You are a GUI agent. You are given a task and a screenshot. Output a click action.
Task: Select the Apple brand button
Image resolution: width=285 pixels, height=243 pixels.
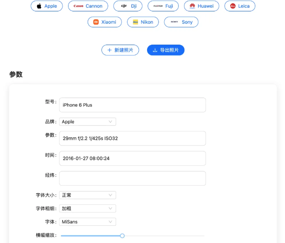point(47,6)
